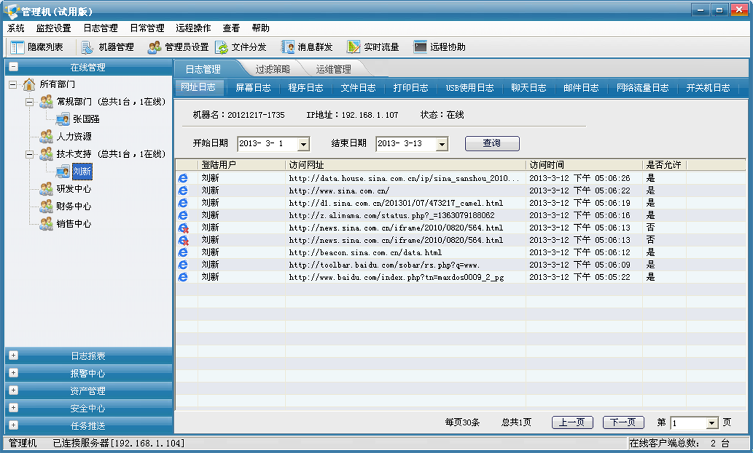753x453 pixels.
Task: Open the 开关机日志 sub-tab
Action: (708, 88)
